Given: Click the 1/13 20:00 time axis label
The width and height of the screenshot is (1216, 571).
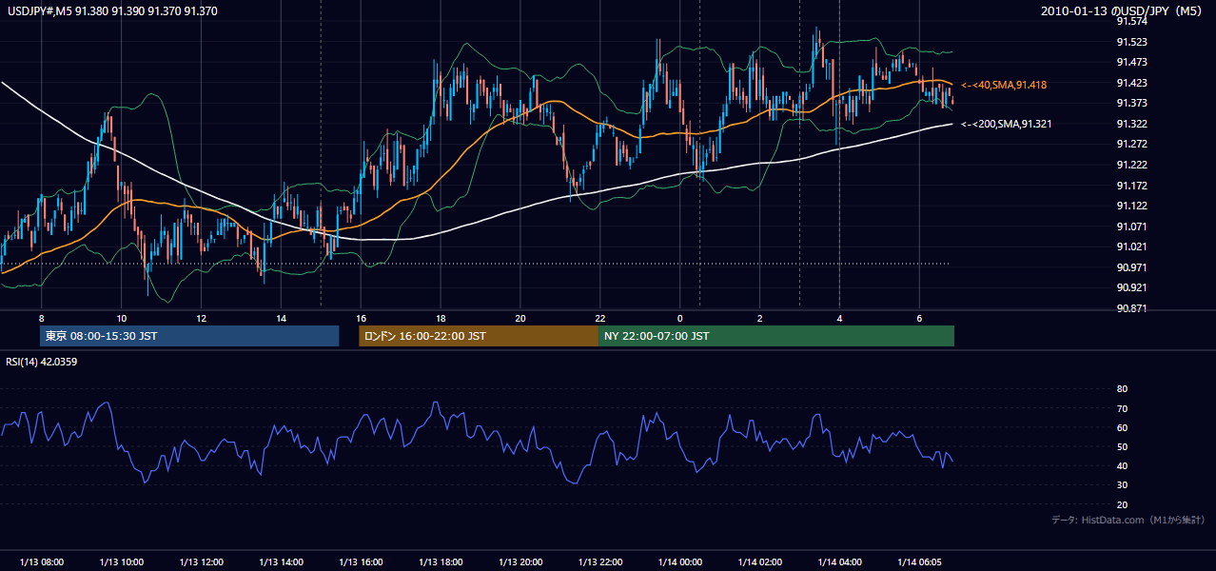Looking at the screenshot, I should tap(520, 561).
